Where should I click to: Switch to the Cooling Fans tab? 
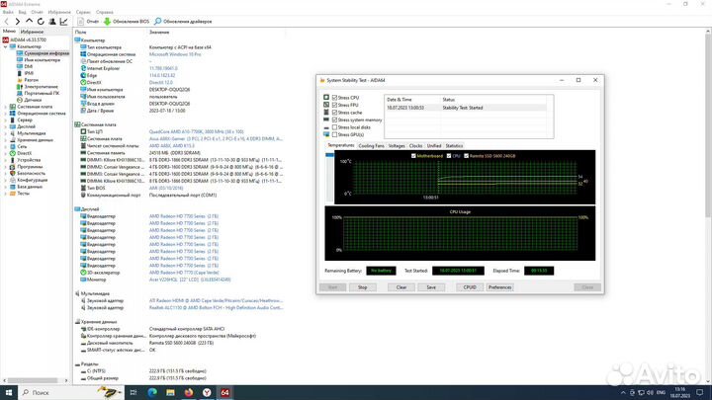[371, 145]
